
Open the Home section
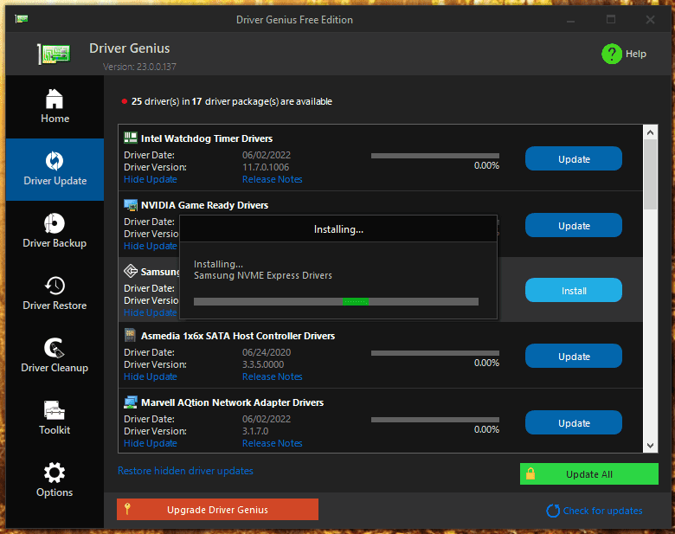[55, 106]
